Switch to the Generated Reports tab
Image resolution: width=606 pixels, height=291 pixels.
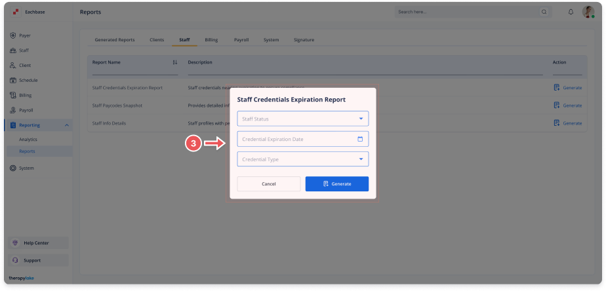pos(114,40)
